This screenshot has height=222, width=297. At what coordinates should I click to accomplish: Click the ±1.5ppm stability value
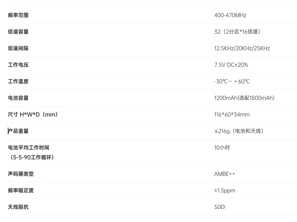tap(225, 191)
